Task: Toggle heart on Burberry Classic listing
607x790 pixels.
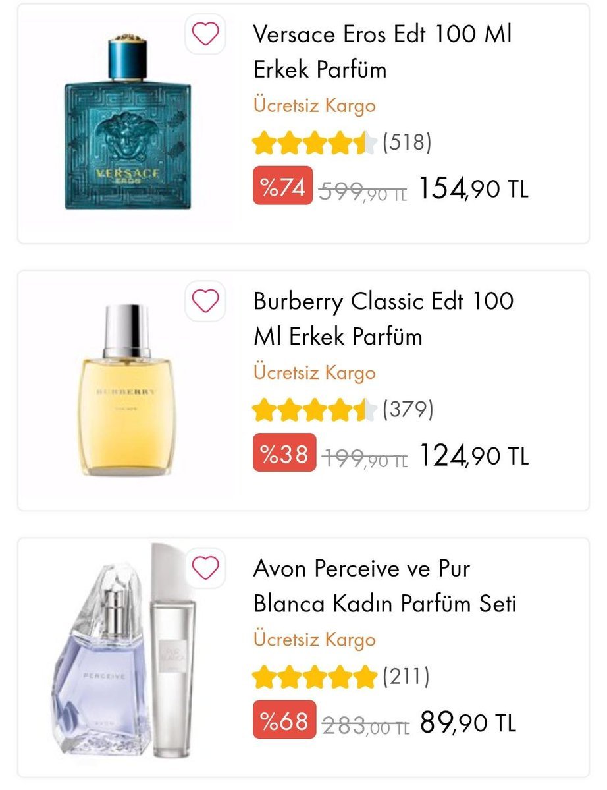Action: coord(205,301)
